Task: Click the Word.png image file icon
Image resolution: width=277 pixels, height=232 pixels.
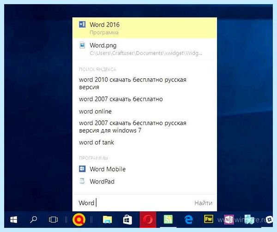Action: 82,45
